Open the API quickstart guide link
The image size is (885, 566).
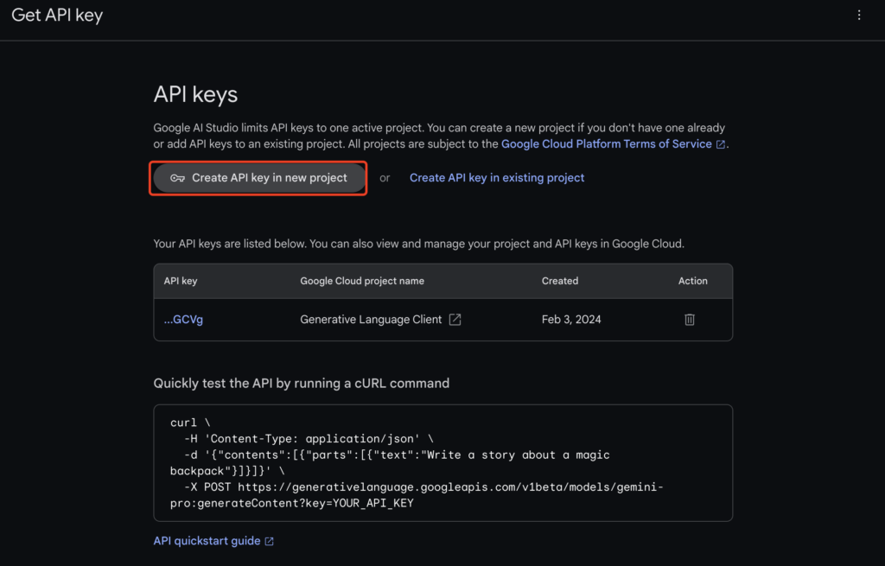pyautogui.click(x=207, y=541)
